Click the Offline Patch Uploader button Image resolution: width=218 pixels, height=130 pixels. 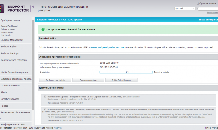[x=121, y=80]
